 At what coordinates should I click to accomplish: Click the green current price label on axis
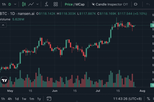click(152, 25)
